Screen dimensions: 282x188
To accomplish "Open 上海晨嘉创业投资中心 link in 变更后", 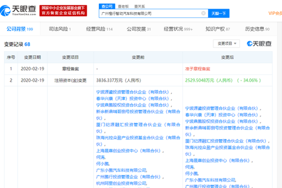I will click(x=218, y=160).
